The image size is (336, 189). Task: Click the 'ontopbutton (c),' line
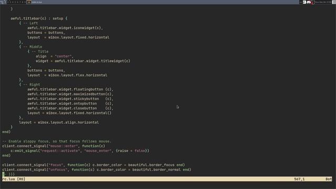70,103
